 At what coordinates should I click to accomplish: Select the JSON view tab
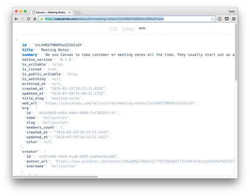pos(142,28)
